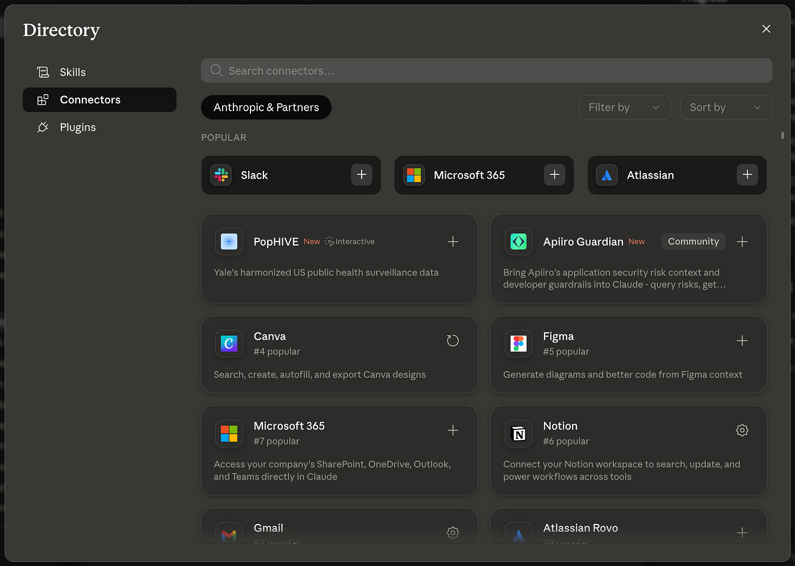Open Gmail connector settings gear
Image resolution: width=795 pixels, height=566 pixels.
coord(453,533)
